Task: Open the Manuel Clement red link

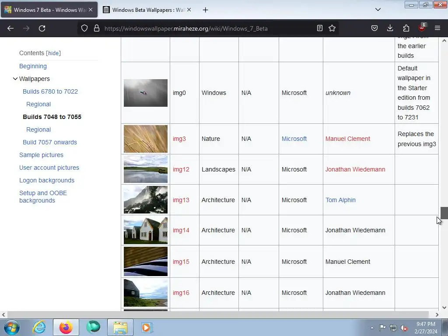Action: coord(347,139)
